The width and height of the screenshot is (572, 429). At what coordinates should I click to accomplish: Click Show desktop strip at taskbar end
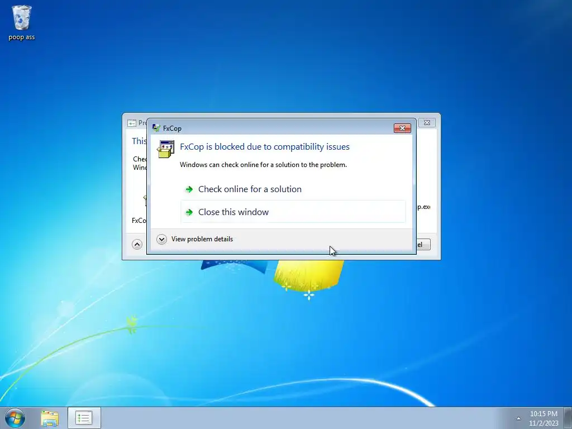568,418
